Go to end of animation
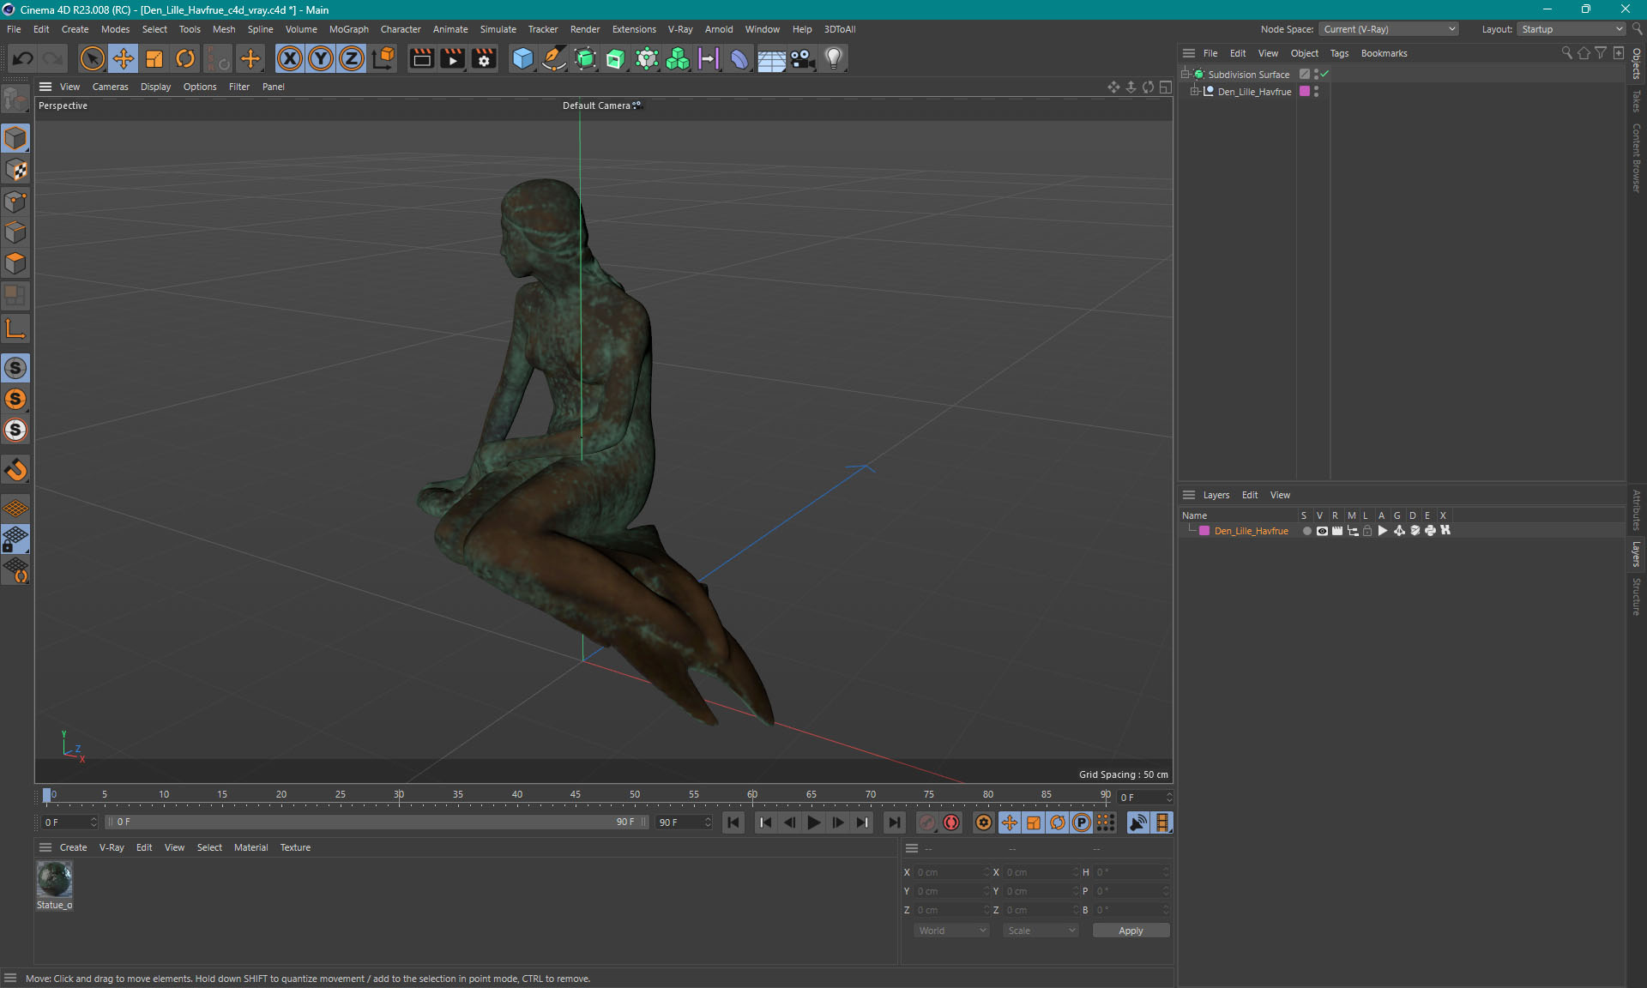This screenshot has height=988, width=1647. 895,822
